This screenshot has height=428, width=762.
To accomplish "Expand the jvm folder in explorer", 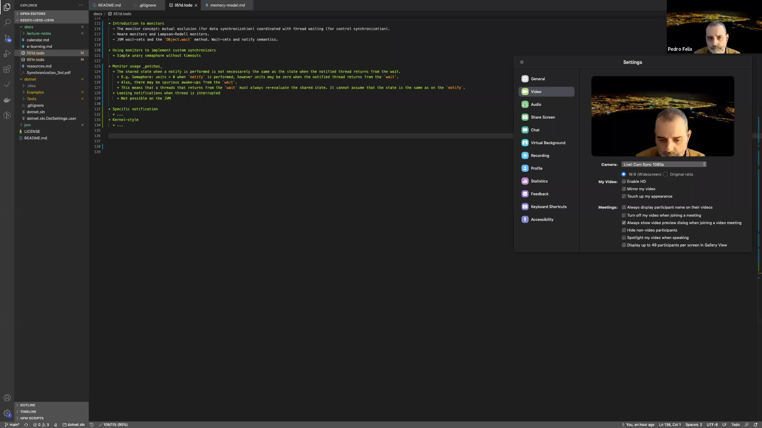I will [27, 125].
